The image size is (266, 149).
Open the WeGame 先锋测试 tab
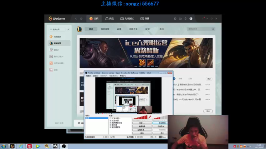pyautogui.click(x=127, y=19)
